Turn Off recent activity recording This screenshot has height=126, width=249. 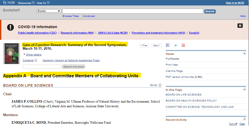tap(233, 124)
